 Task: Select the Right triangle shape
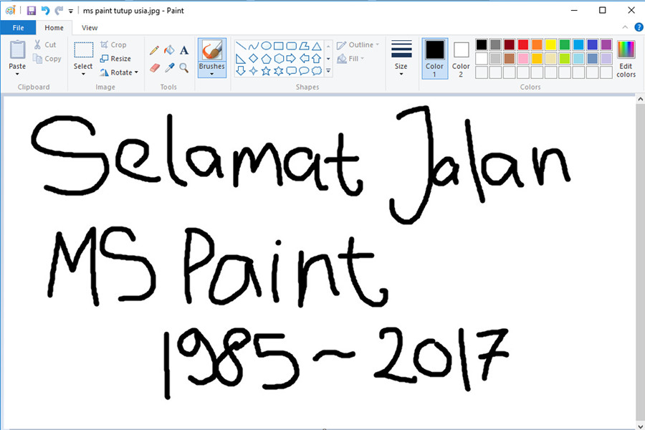[x=241, y=59]
